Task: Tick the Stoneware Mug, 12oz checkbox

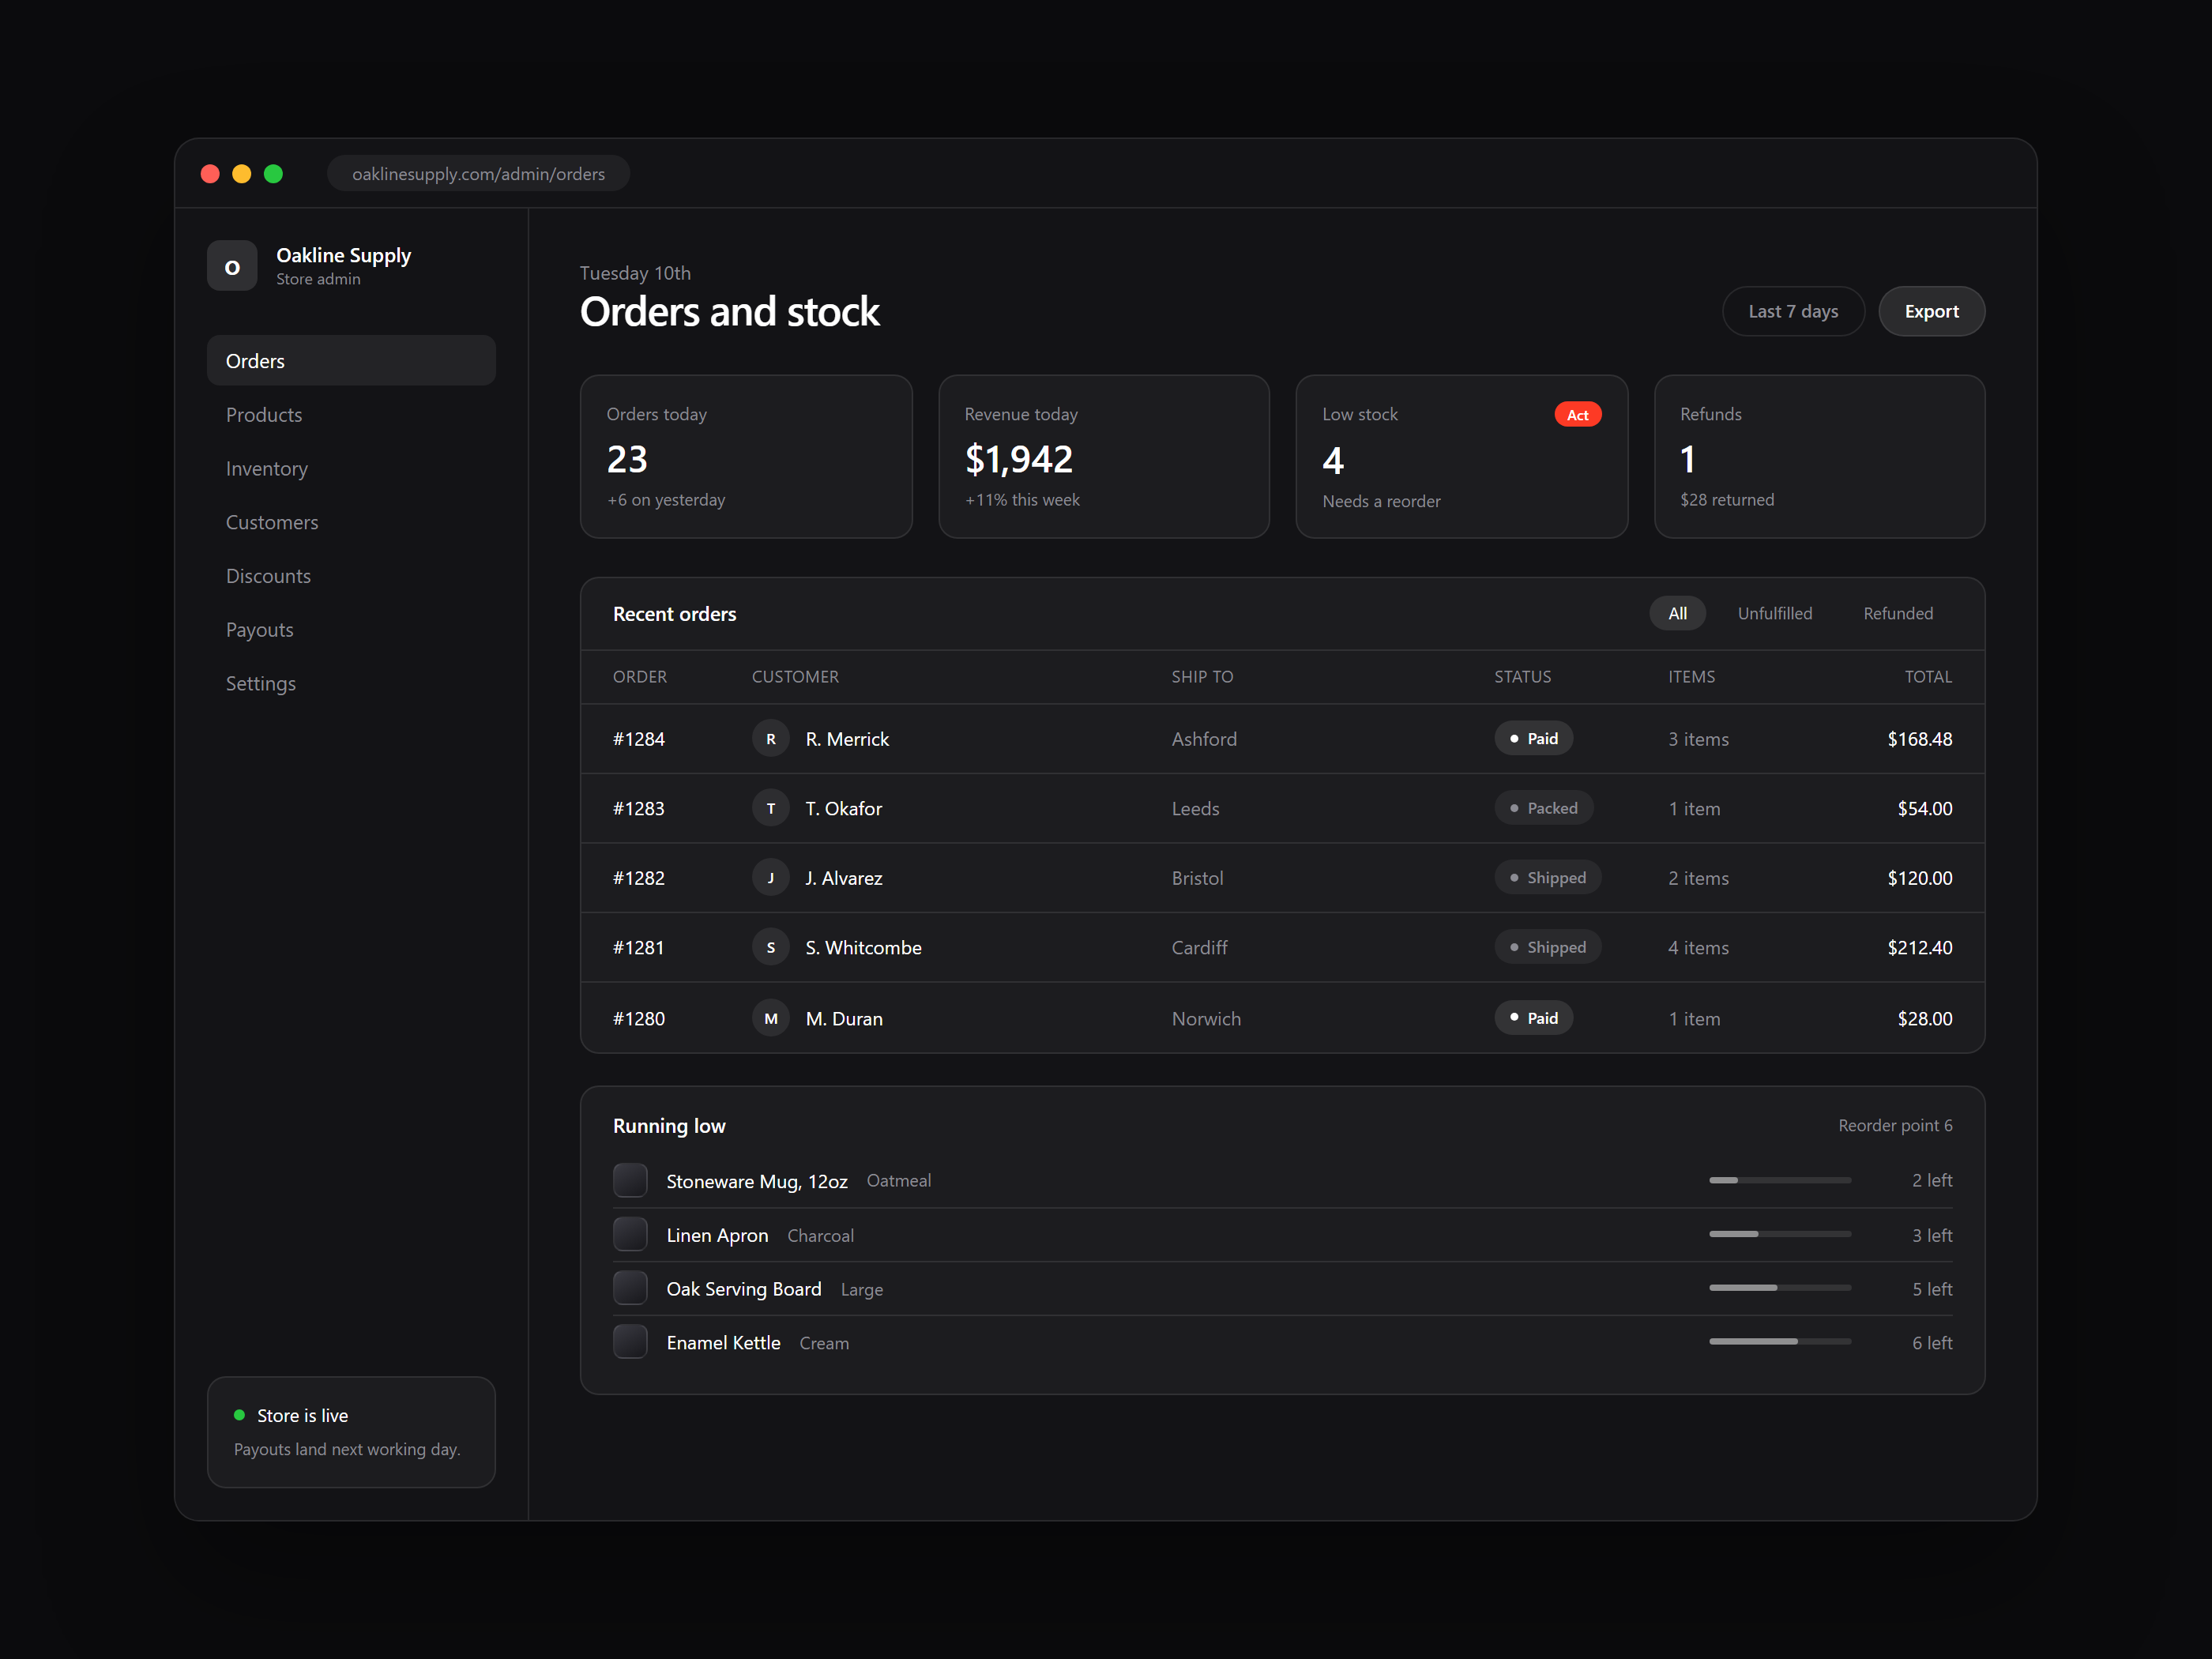Action: point(630,1180)
